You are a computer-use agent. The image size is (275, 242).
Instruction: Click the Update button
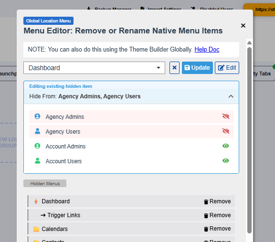click(197, 68)
